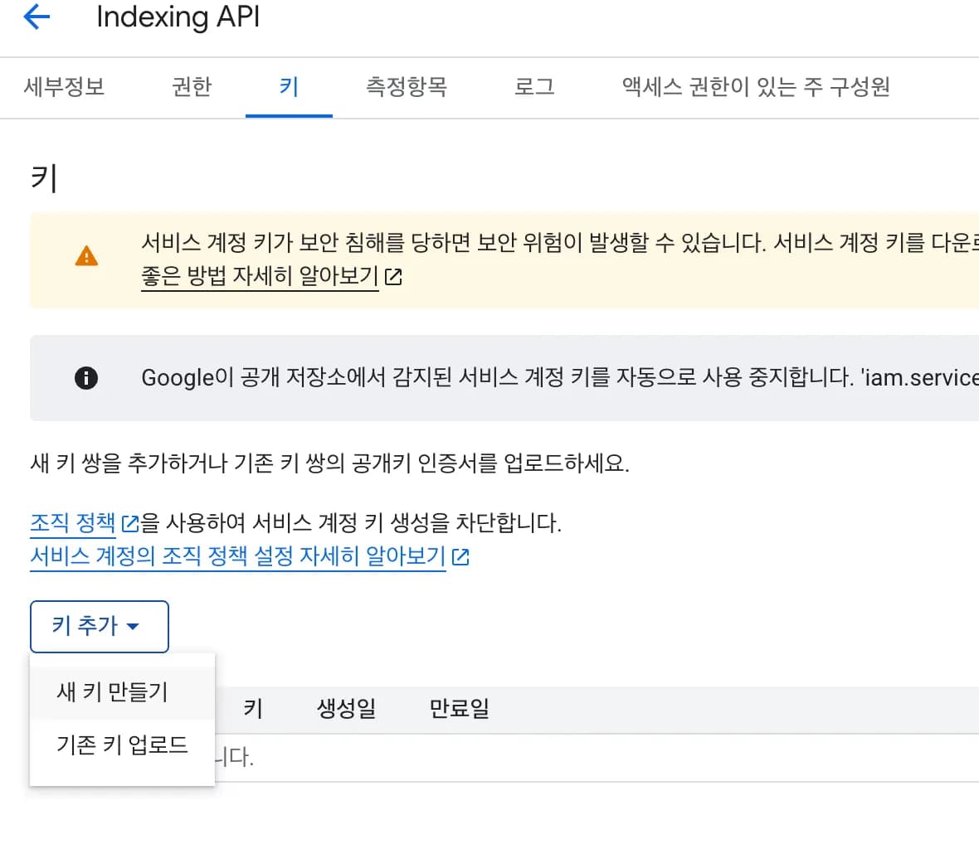Click the external link icon beside '조직 정책'
This screenshot has width=979, height=844.
129,523
